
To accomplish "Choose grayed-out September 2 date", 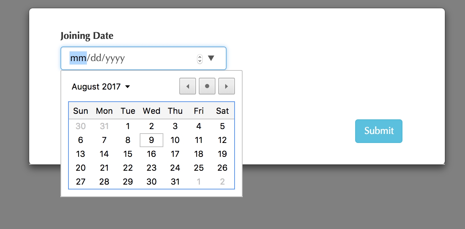I will pyautogui.click(x=222, y=182).
